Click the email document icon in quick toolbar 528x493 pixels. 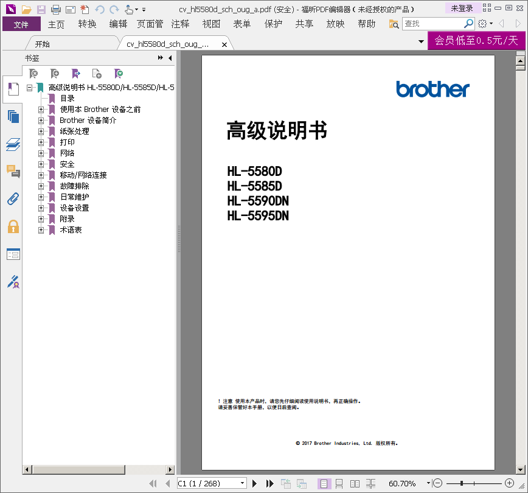click(x=71, y=10)
